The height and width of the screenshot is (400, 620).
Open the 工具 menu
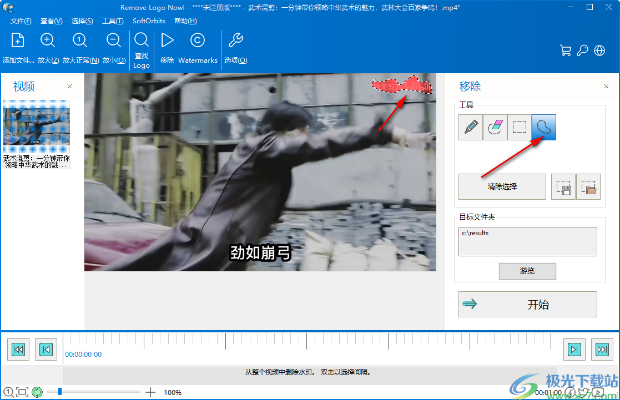(x=113, y=21)
